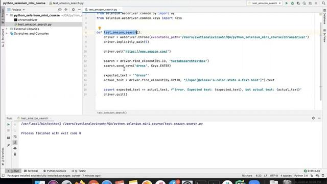This screenshot has width=327, height=184.
Task: Expand Scratches and Consoles node
Action: pyautogui.click(x=7, y=34)
